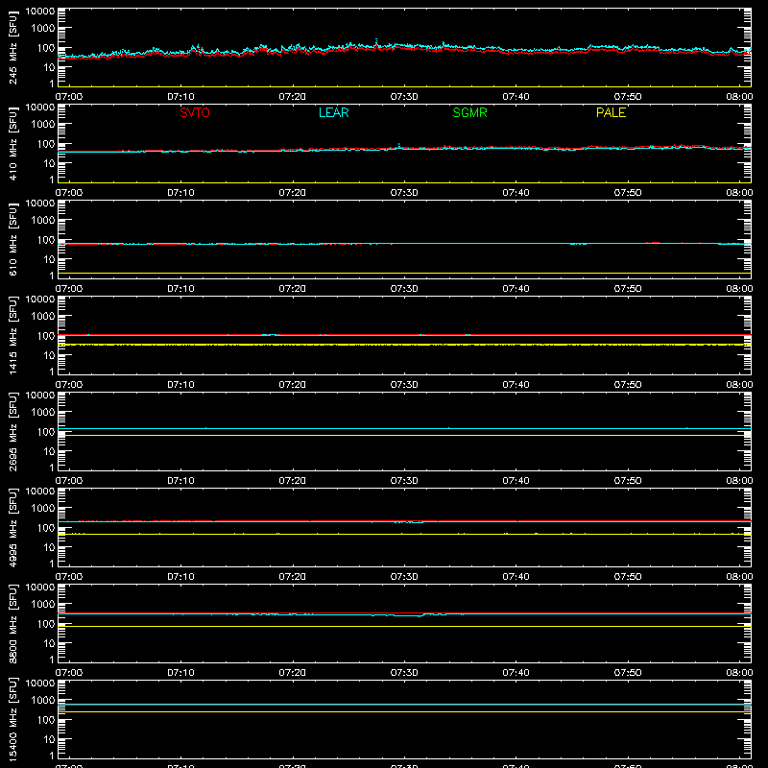Click 07:40 tick label of 410 MHz panel
The image size is (768, 768).
(x=516, y=193)
